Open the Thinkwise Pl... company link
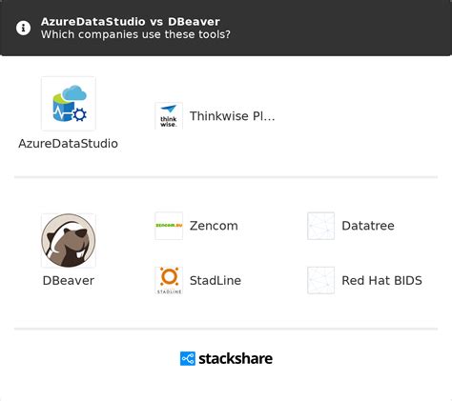This screenshot has height=401, width=452. coord(233,116)
